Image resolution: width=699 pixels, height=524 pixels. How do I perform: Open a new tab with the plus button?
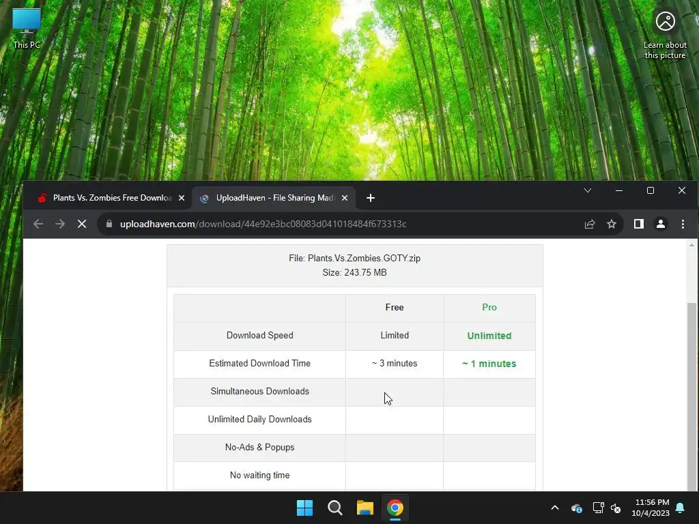pos(371,198)
